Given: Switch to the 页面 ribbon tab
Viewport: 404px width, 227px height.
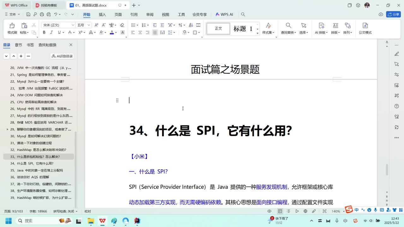Looking at the screenshot, I should point(118,15).
